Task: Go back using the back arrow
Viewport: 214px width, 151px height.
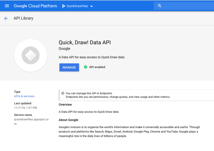Action: click(x=6, y=18)
